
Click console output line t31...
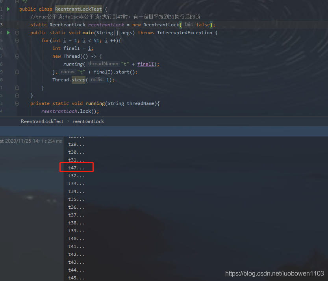click(x=76, y=160)
